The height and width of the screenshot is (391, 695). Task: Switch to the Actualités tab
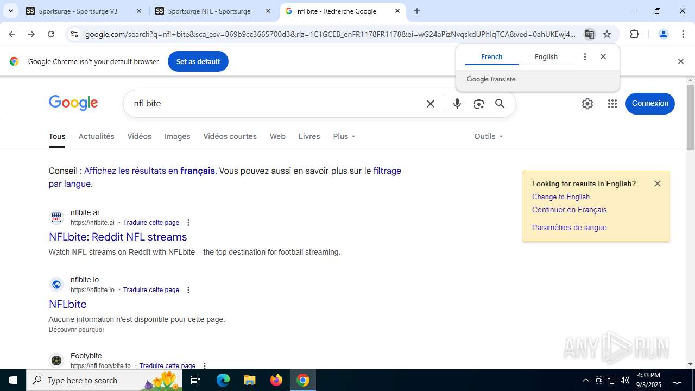96,136
